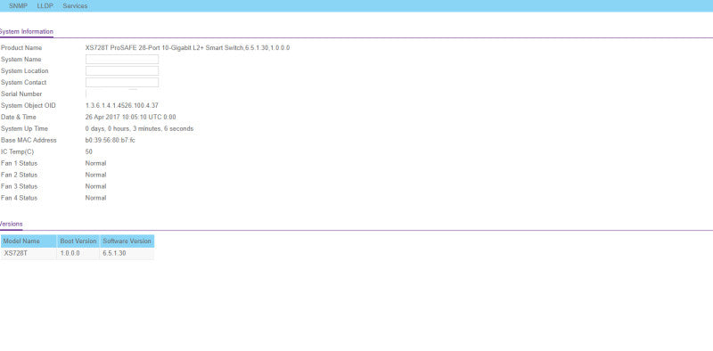This screenshot has height=351, width=713.
Task: Click the Base MAC Address value b0:39:56:80:b7:fc
Action: click(x=110, y=140)
